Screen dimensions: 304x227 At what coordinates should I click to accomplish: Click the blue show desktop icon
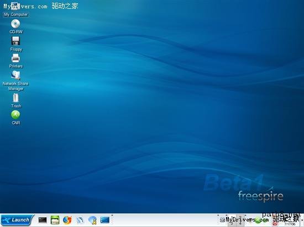point(105,220)
